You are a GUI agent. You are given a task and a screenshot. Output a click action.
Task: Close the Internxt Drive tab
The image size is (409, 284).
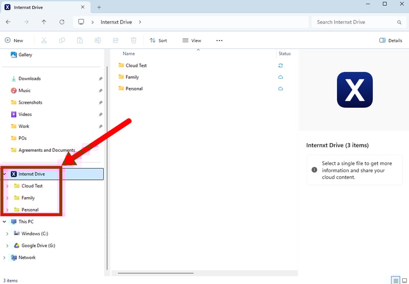click(83, 7)
